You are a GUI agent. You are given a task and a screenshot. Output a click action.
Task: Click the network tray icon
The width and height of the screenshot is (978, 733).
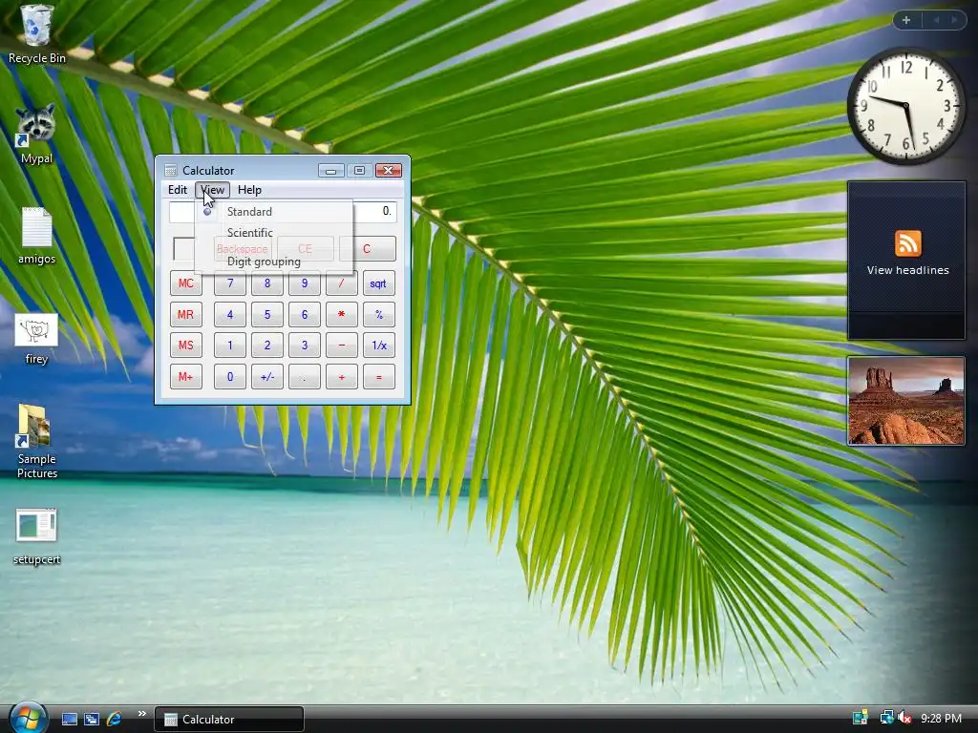pos(885,718)
